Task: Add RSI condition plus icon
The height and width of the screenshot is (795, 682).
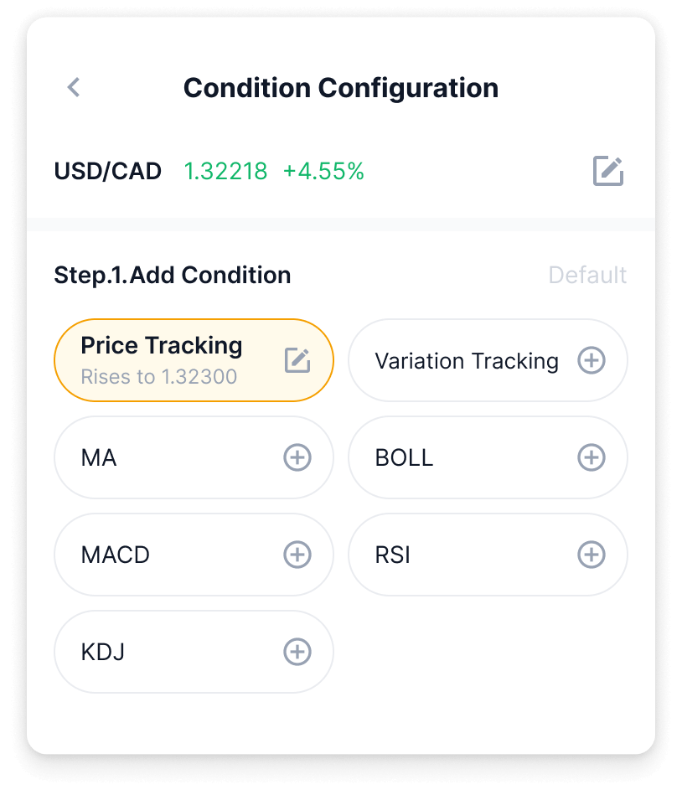Action: (592, 555)
